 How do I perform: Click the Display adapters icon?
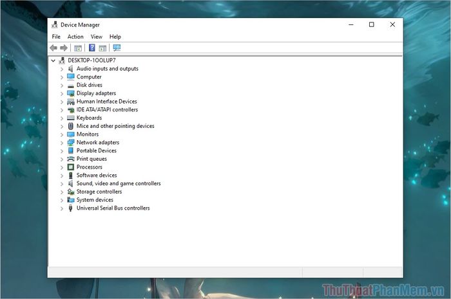70,93
